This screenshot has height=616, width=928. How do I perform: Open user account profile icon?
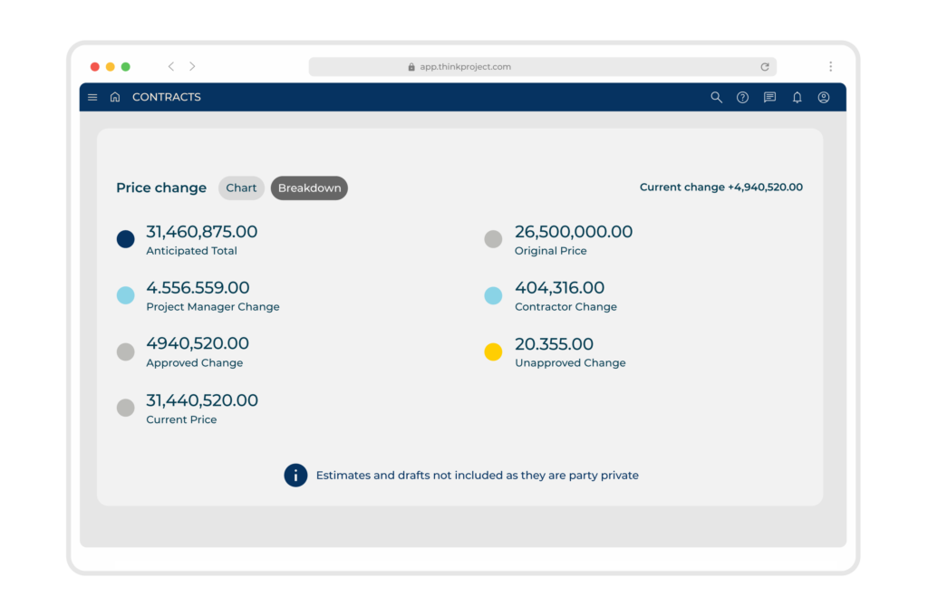(823, 98)
